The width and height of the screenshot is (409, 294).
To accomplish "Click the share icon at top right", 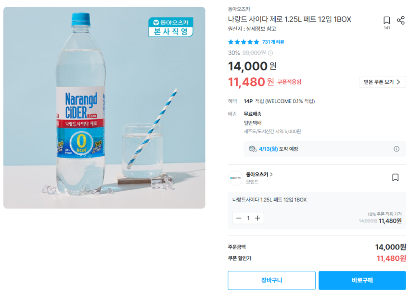I will (400, 20).
